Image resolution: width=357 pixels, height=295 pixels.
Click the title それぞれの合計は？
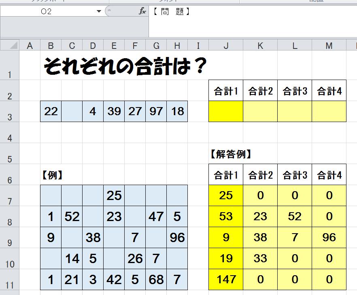point(125,66)
